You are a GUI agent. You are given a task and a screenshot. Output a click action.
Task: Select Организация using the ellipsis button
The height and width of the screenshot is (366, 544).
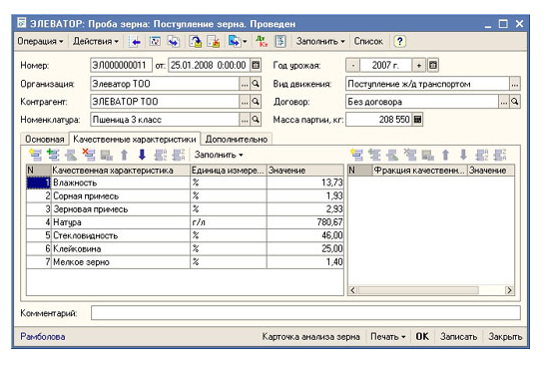245,84
